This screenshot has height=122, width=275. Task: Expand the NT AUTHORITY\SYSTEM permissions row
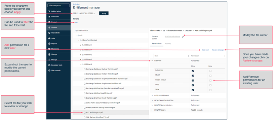152,100
